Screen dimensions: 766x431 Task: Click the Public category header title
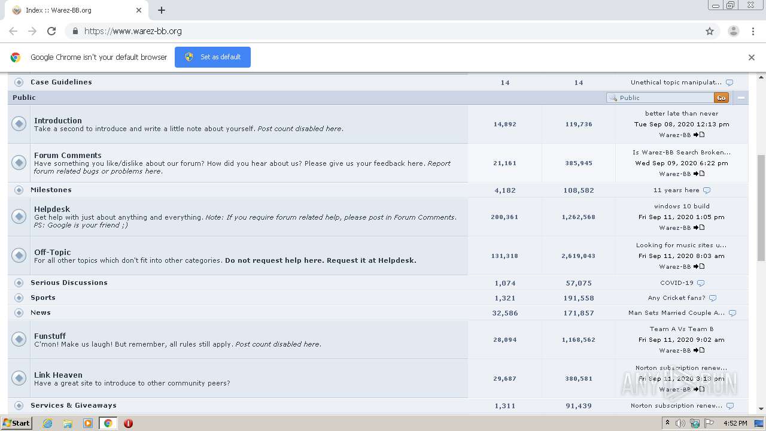[24, 98]
